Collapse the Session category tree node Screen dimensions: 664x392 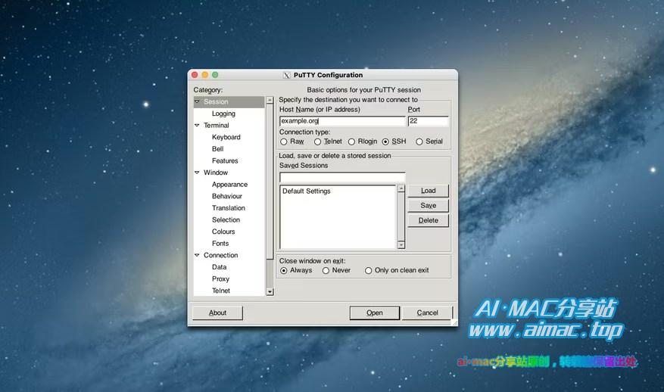pyautogui.click(x=197, y=101)
